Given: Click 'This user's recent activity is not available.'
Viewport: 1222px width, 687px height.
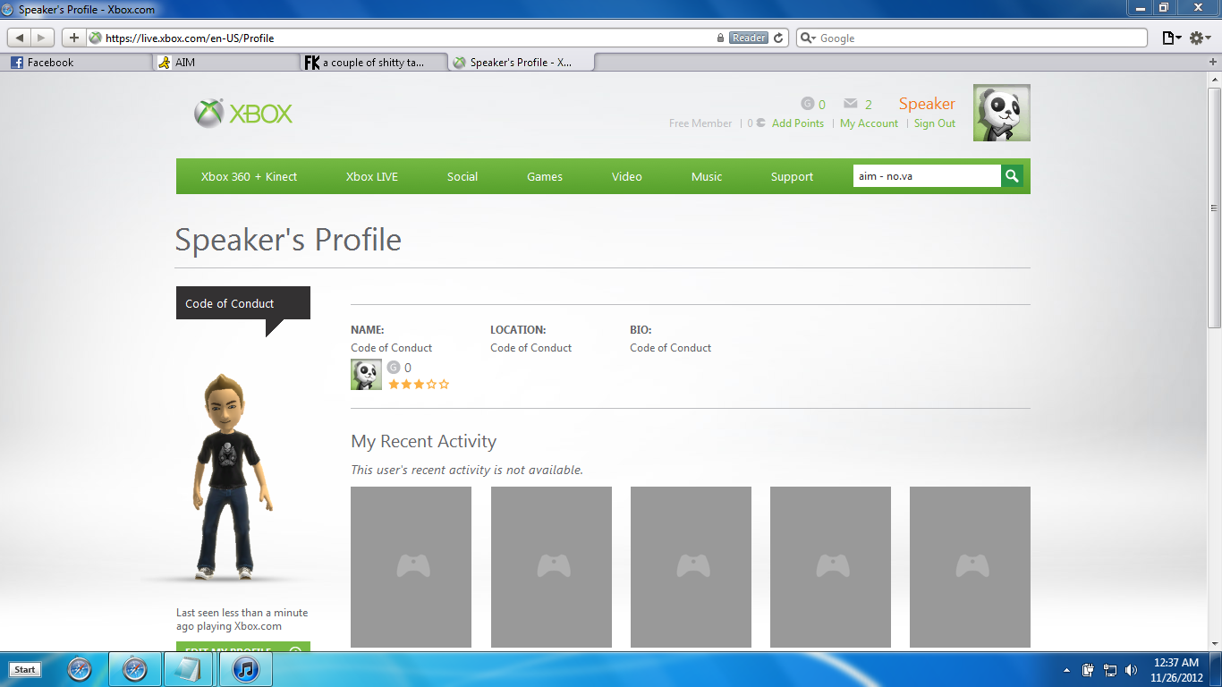Looking at the screenshot, I should (467, 470).
